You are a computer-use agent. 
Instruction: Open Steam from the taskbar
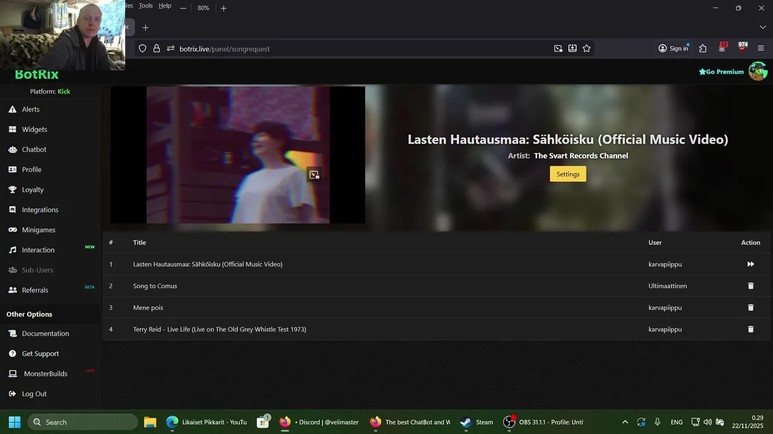477,422
